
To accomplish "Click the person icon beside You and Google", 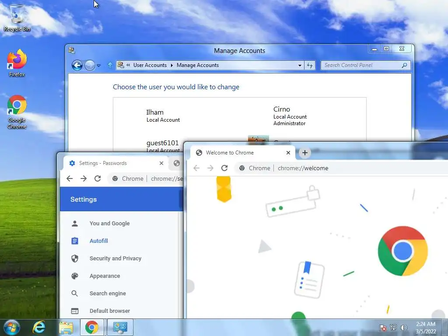I will 74,224.
